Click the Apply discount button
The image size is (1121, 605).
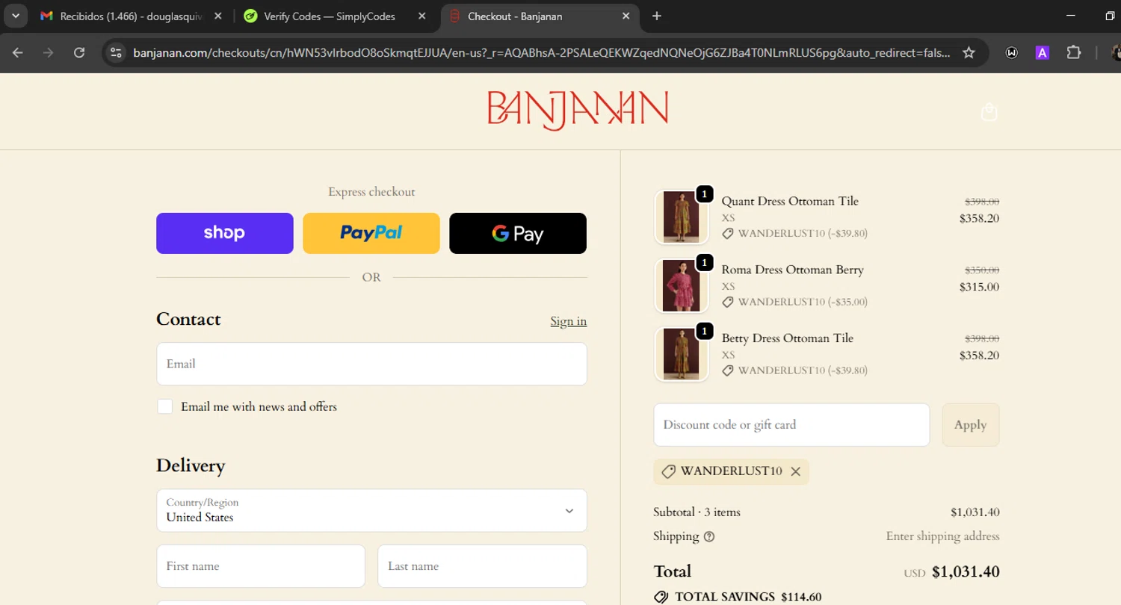click(971, 425)
